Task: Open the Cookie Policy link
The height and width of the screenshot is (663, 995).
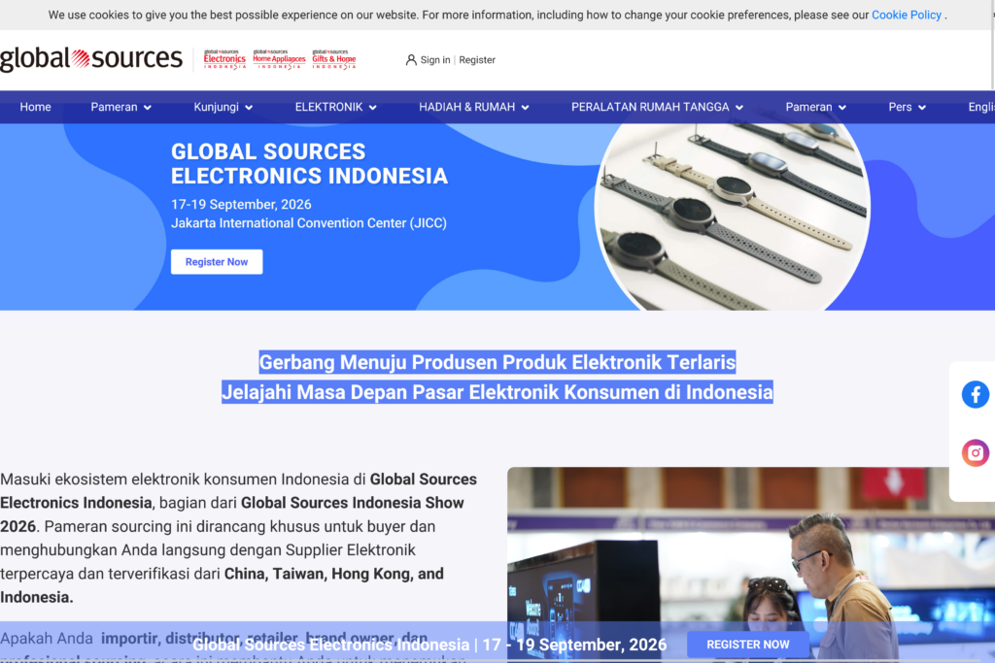Action: 906,15
